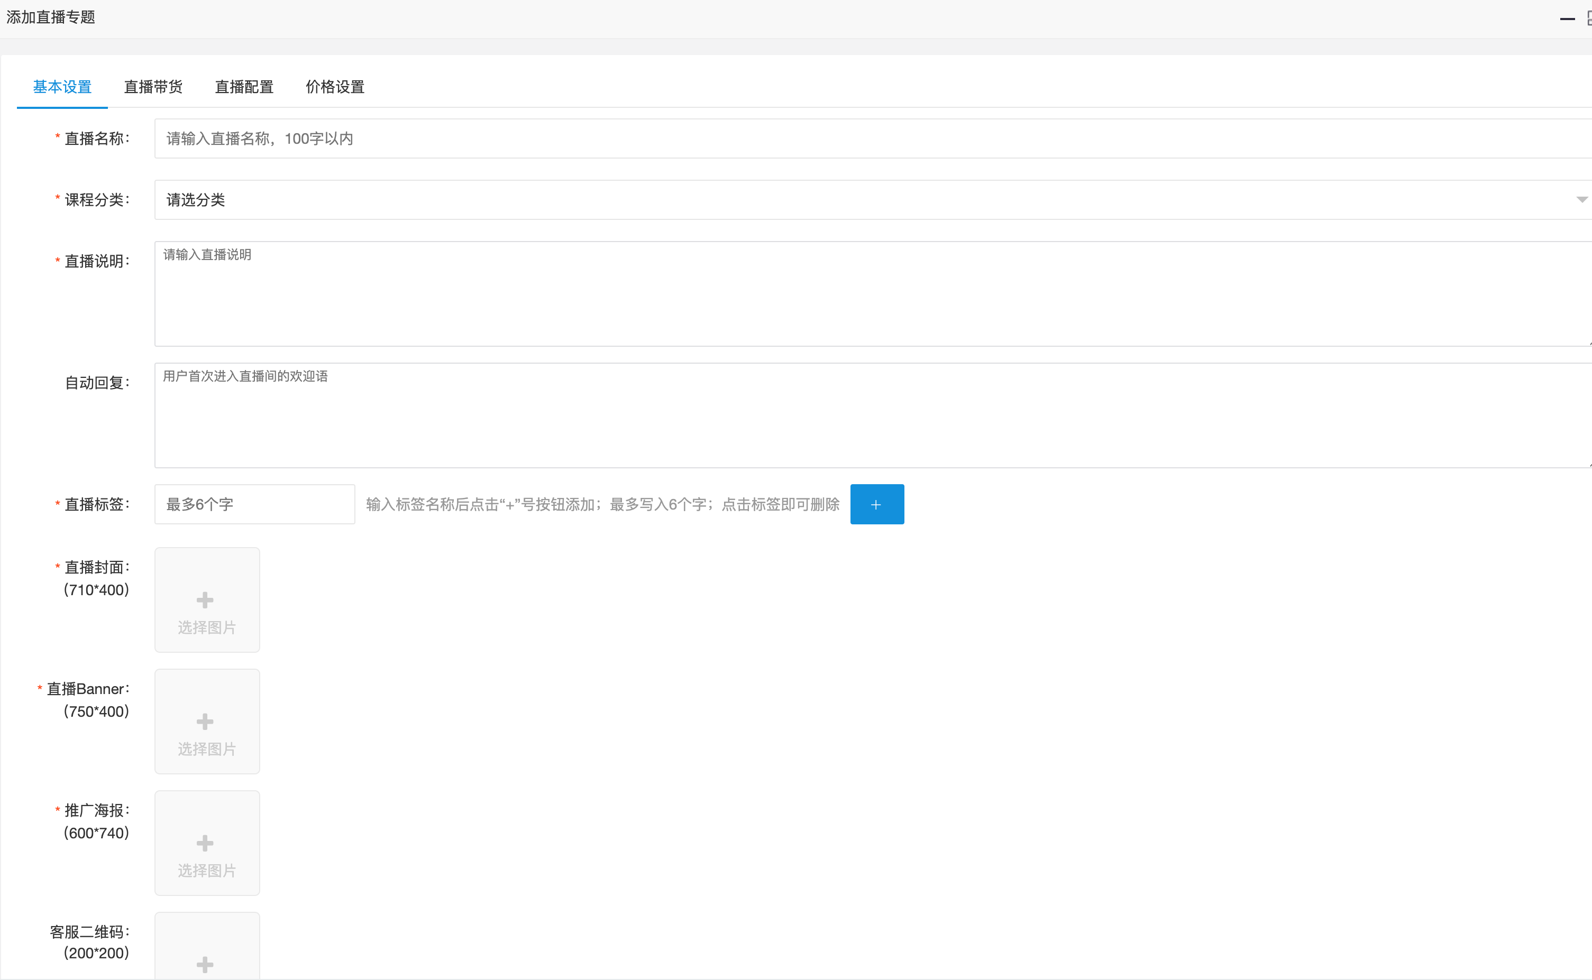Click the tag hint text 输入标签名称后点击

602,504
